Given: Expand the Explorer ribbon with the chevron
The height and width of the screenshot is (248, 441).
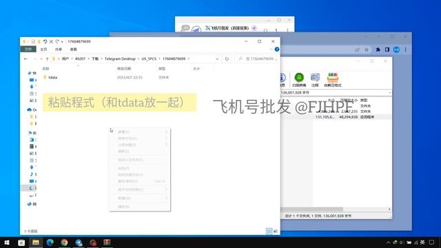Looking at the screenshot, I should pyautogui.click(x=271, y=49).
